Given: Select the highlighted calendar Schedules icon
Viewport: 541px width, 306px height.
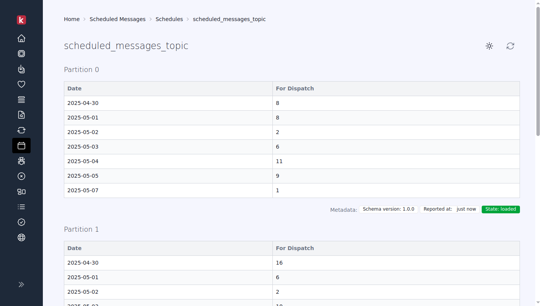Looking at the screenshot, I should click(x=21, y=146).
